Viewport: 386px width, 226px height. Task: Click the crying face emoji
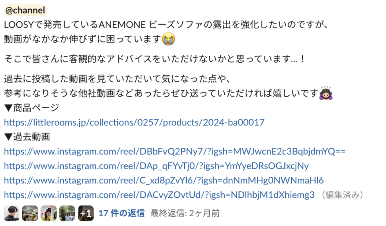[169, 39]
